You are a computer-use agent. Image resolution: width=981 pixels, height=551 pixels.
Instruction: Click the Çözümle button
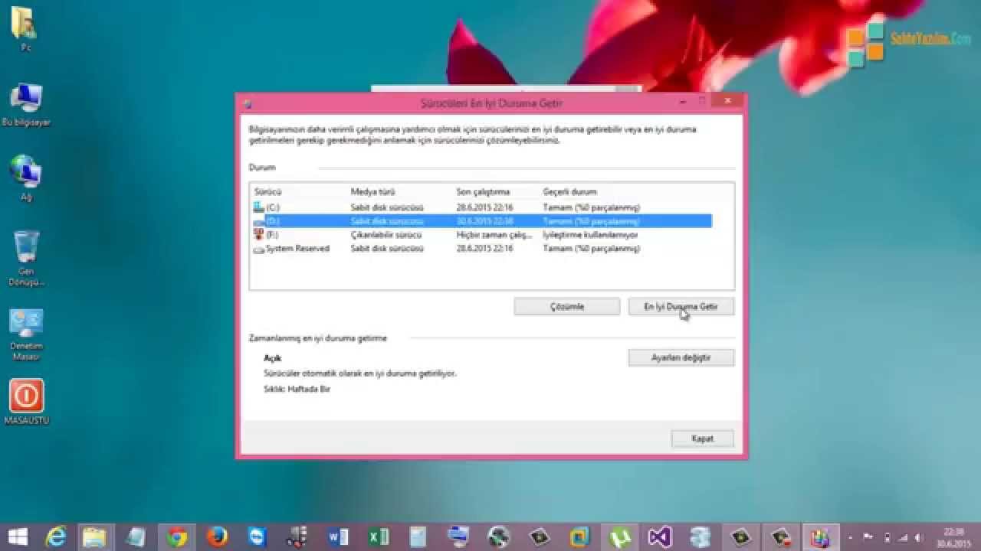point(566,305)
